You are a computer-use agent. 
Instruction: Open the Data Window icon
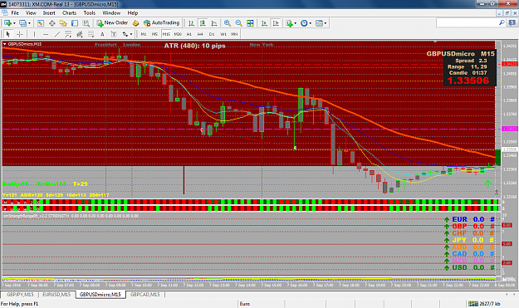(x=52, y=23)
